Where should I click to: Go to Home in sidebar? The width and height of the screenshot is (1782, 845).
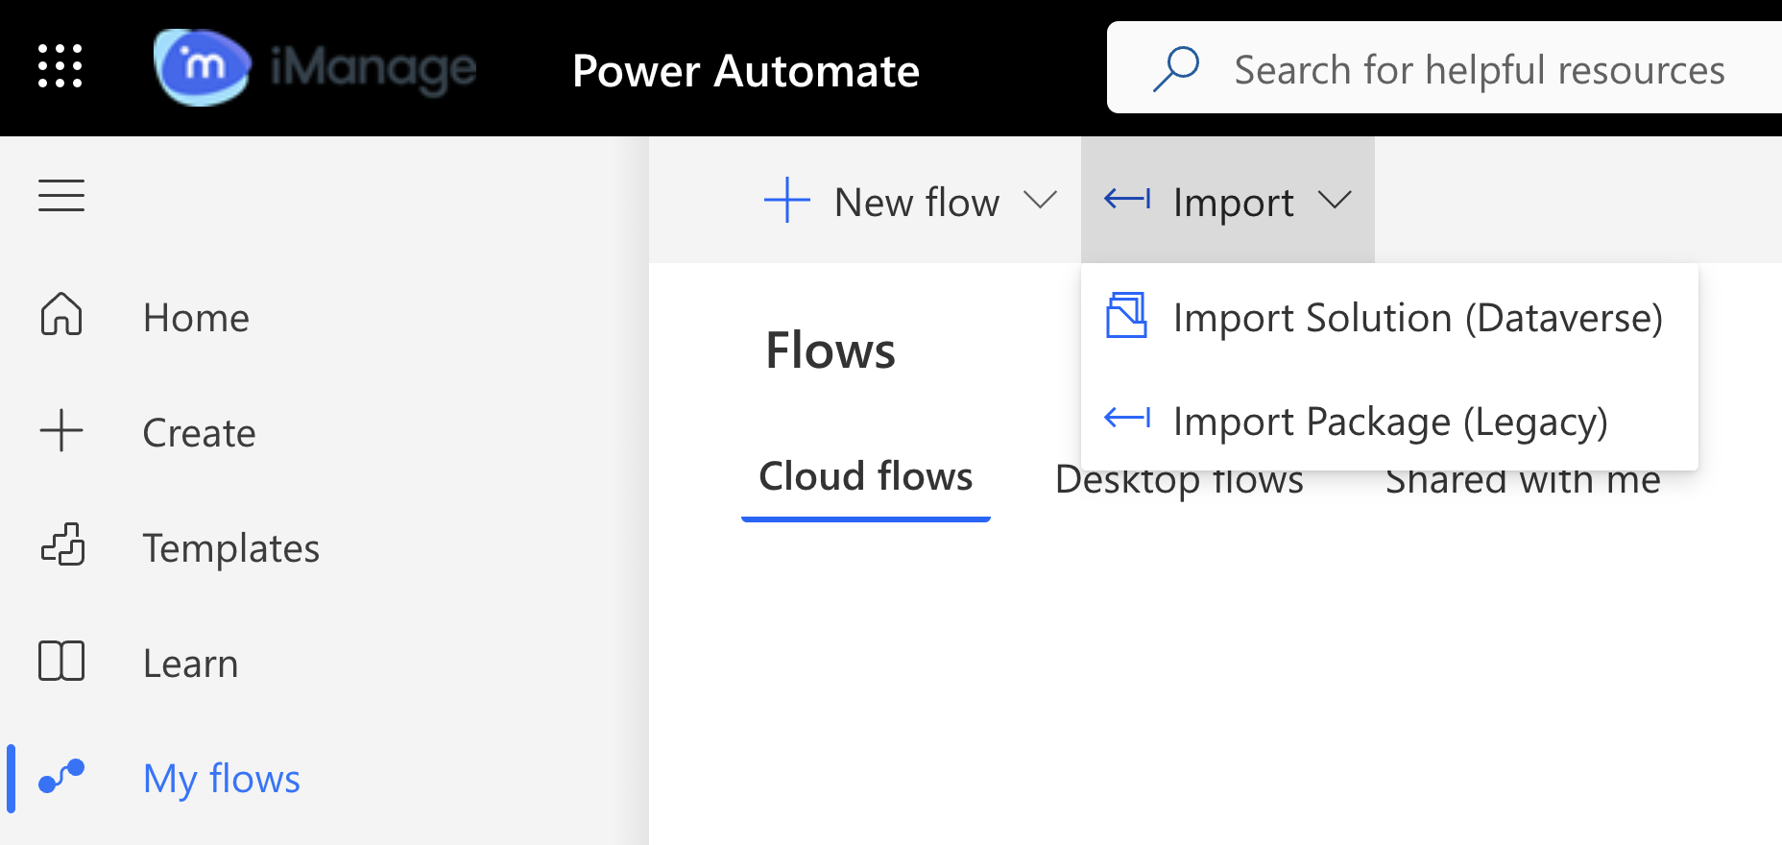pyautogui.click(x=196, y=318)
